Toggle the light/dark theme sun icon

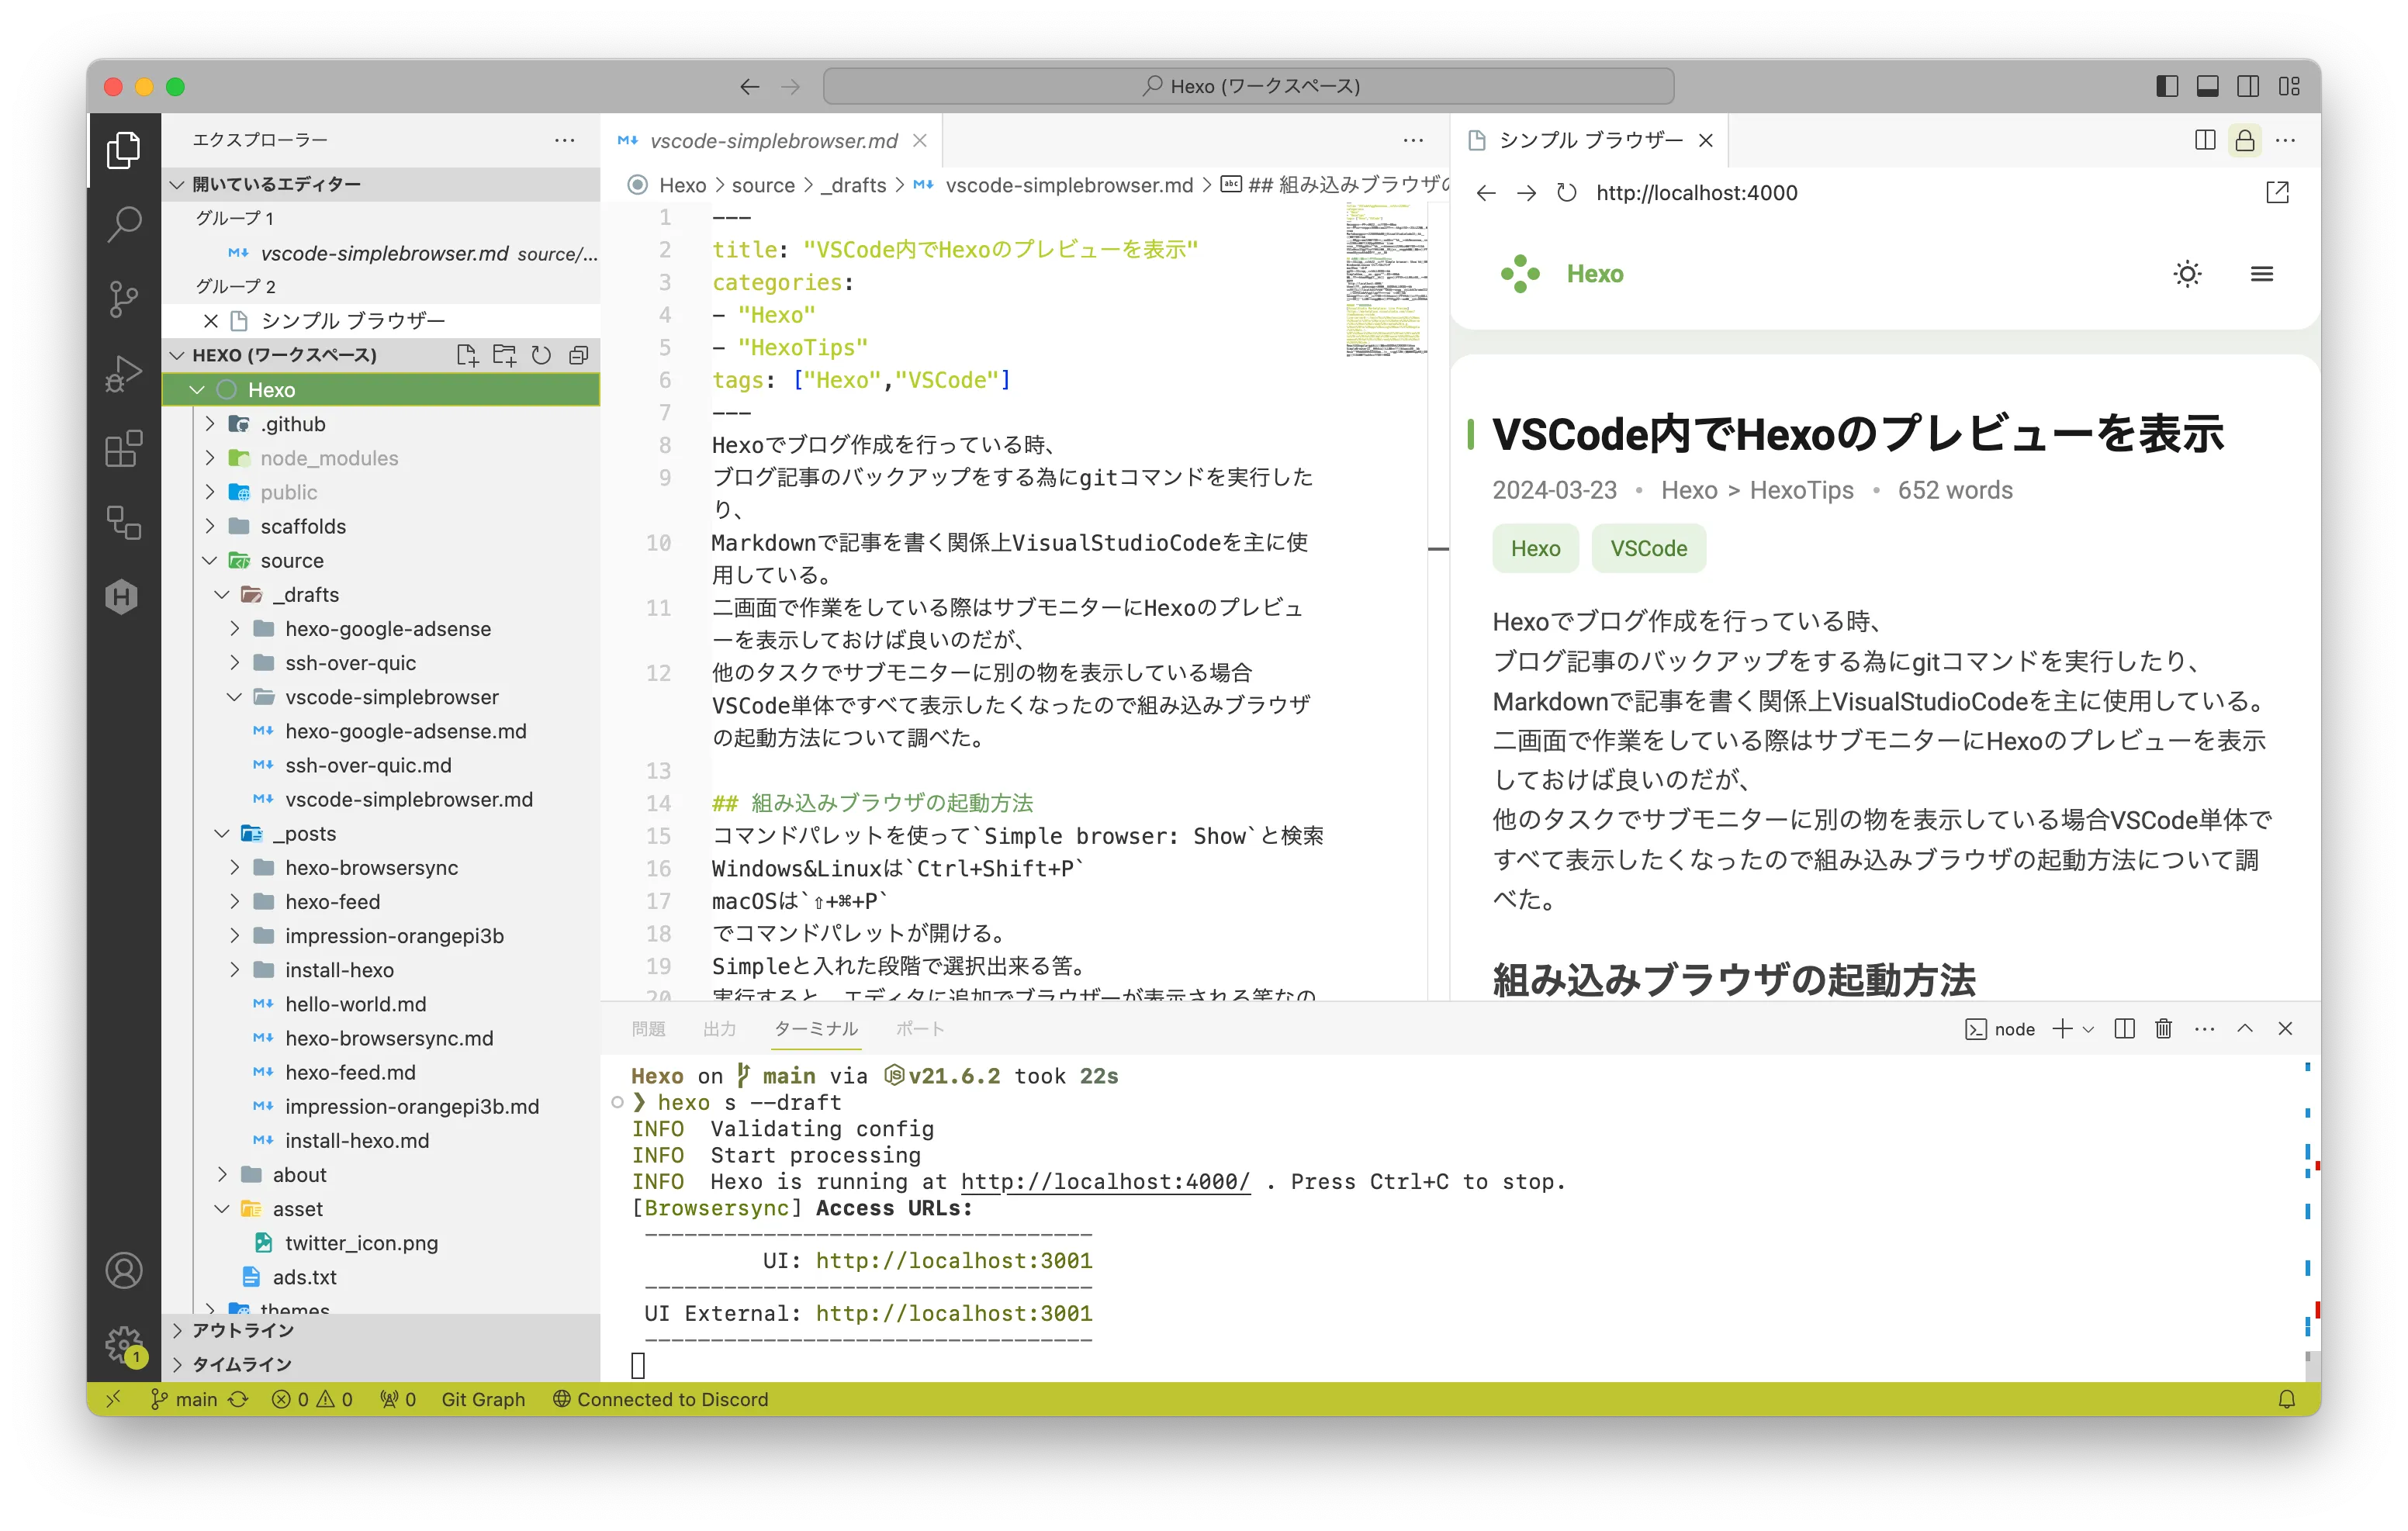(x=2187, y=274)
